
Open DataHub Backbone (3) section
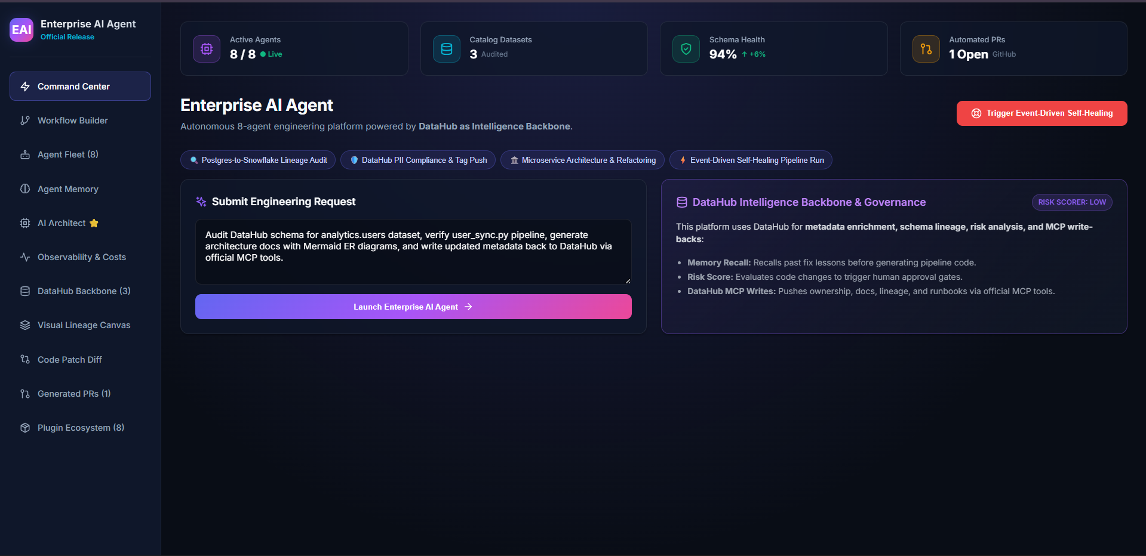80,291
